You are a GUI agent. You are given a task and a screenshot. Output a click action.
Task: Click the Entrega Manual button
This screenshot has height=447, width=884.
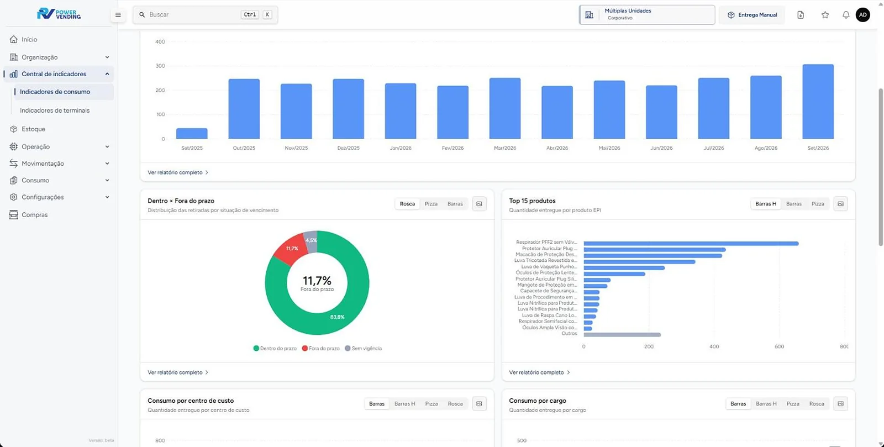tap(752, 15)
